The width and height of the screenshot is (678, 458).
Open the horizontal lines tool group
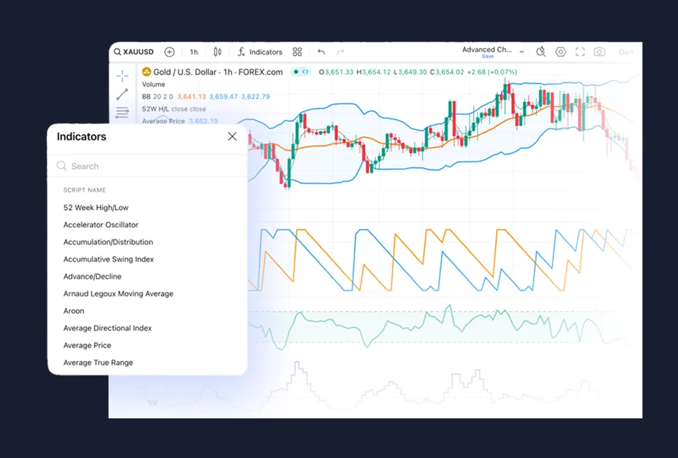pyautogui.click(x=122, y=112)
